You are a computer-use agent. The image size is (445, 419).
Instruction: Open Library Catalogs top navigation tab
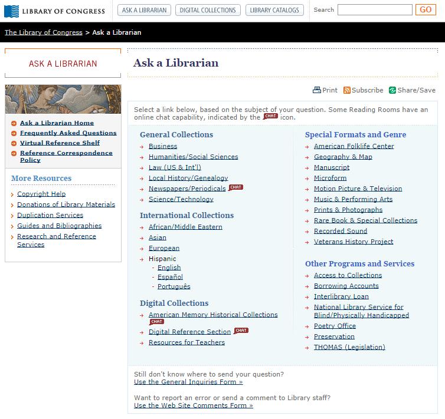point(274,10)
